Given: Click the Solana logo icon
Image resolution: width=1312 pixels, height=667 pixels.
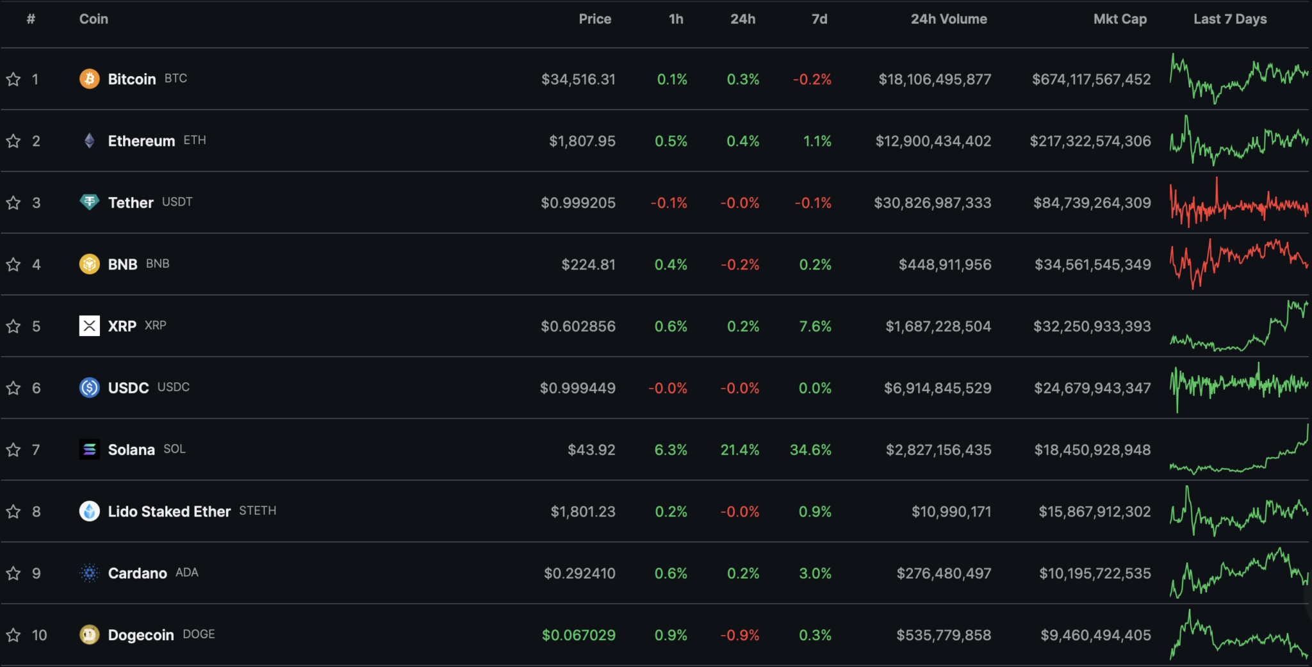Looking at the screenshot, I should pos(89,449).
